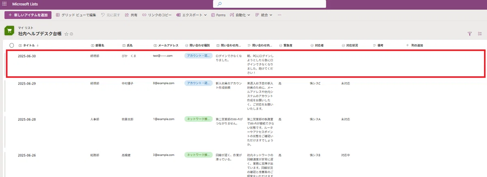Click the 列の追加 add column button
Image resolution: width=487 pixels, height=177 pixels.
tap(414, 45)
